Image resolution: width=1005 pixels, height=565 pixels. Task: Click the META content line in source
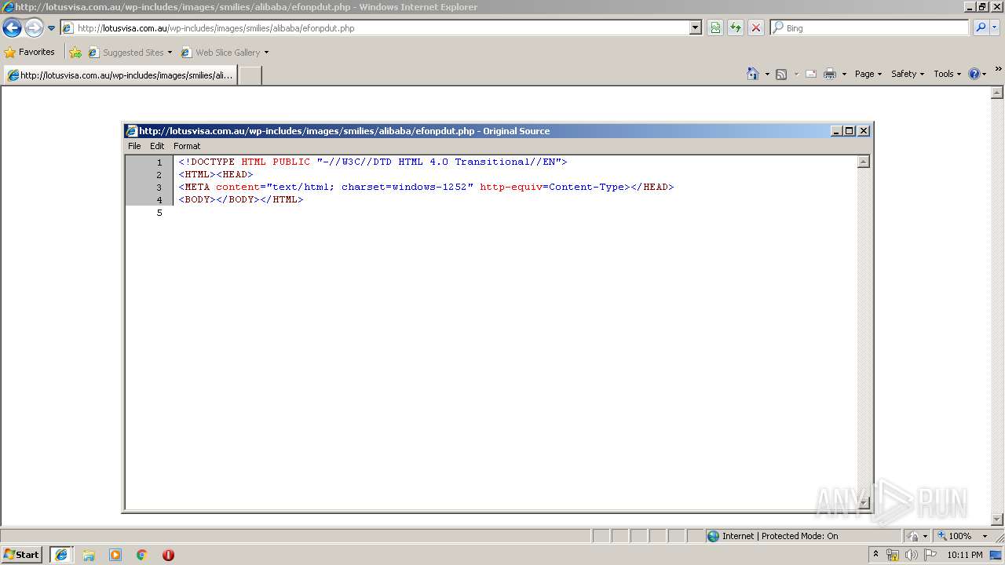click(426, 187)
